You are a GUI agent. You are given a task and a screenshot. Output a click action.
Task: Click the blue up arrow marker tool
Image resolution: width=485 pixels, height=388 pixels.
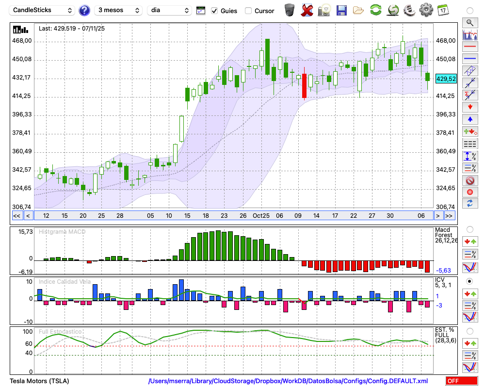coord(469,119)
